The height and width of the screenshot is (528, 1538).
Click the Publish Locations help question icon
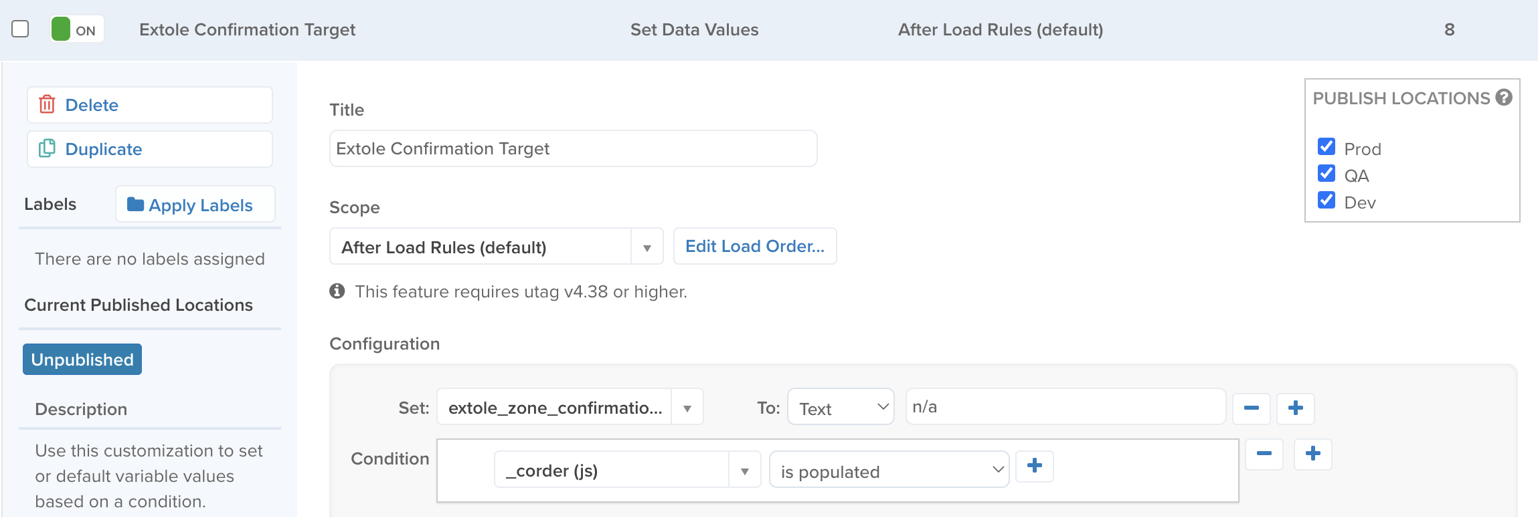coord(1504,98)
